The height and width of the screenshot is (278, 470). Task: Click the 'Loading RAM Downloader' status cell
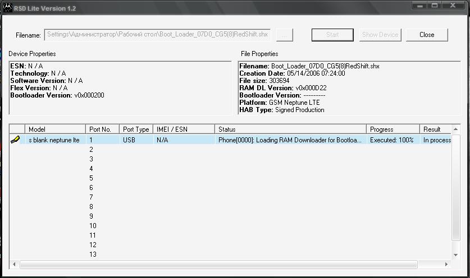290,140
